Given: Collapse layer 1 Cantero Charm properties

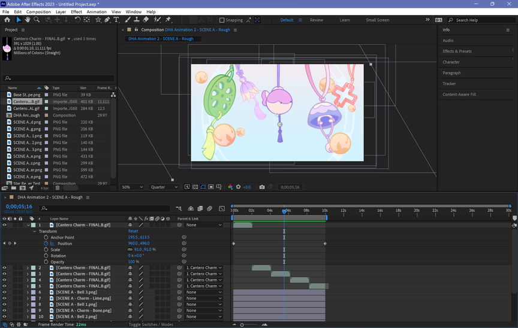Looking at the screenshot, I should click(28, 225).
